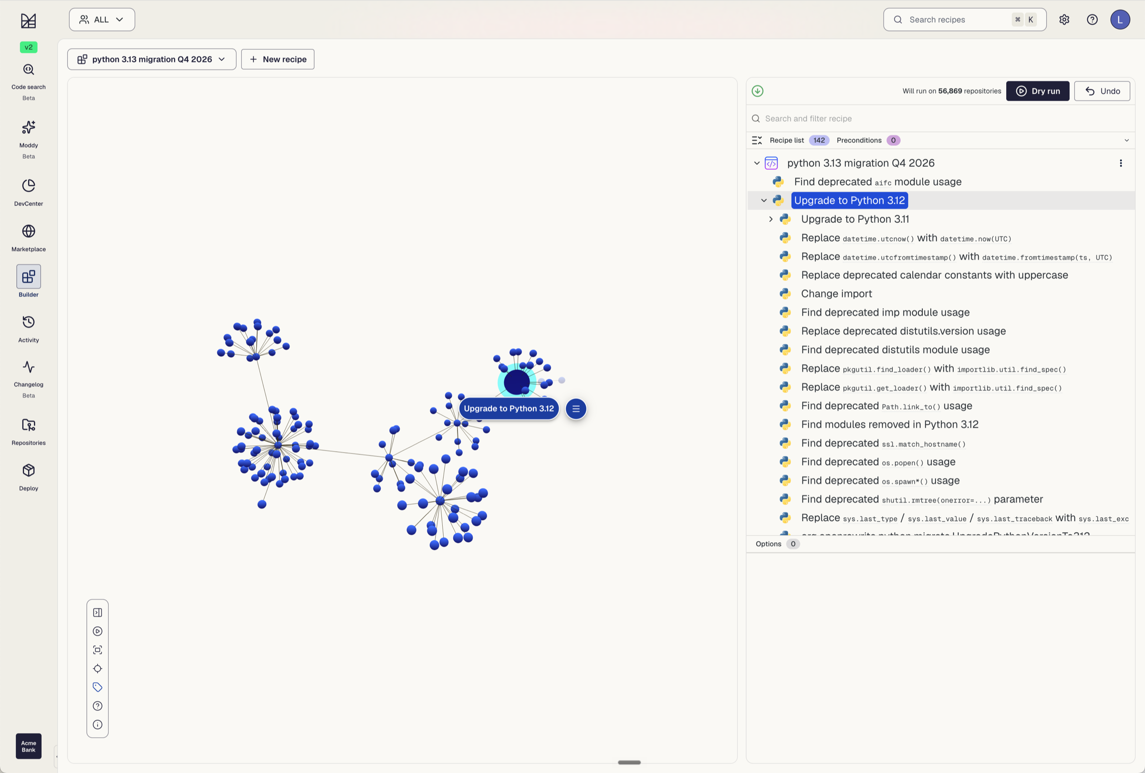The height and width of the screenshot is (773, 1145).
Task: Select Find deprecated os.spawn*() usage
Action: pos(880,481)
